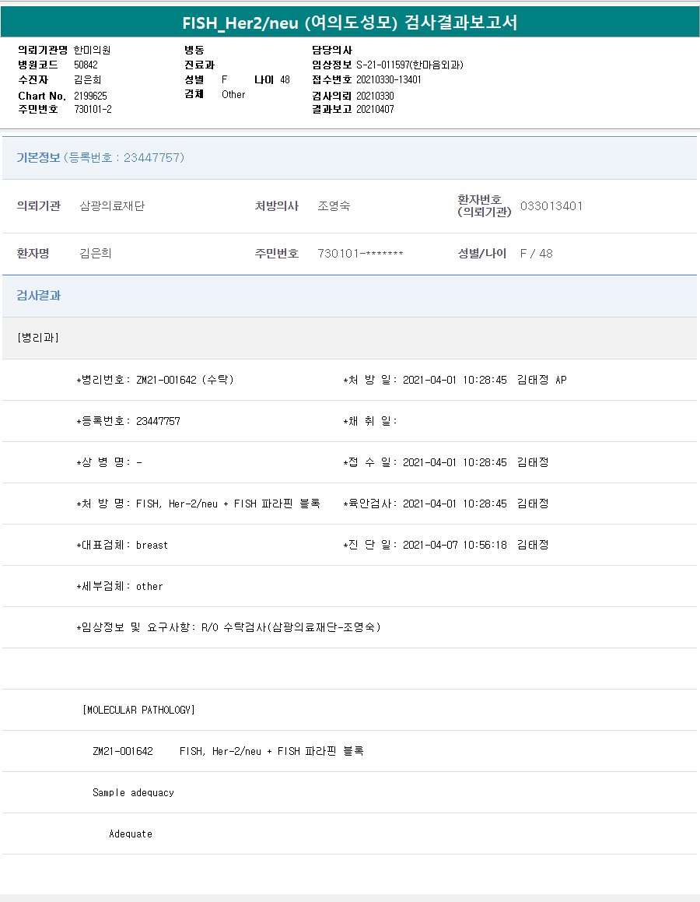Select clinical info S-21-011597(한마음외과)

click(x=410, y=65)
